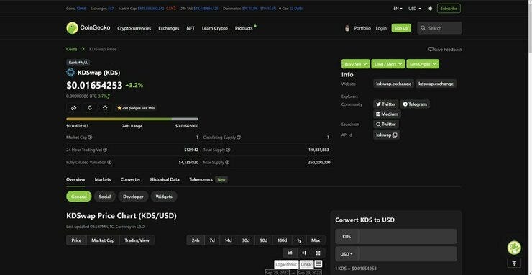Show Fully Diluted Valuation help icon
This screenshot has width=532, height=275.
pos(109,162)
